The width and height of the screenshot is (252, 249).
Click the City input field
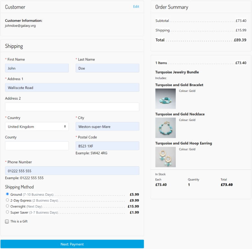(107, 126)
